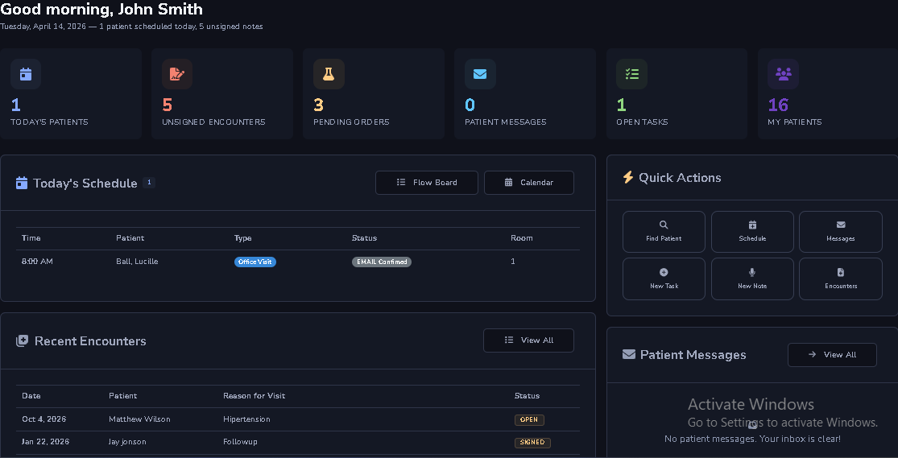The image size is (898, 458).
Task: Click the SIGNED status badge for Jay jonson
Action: pyautogui.click(x=532, y=442)
